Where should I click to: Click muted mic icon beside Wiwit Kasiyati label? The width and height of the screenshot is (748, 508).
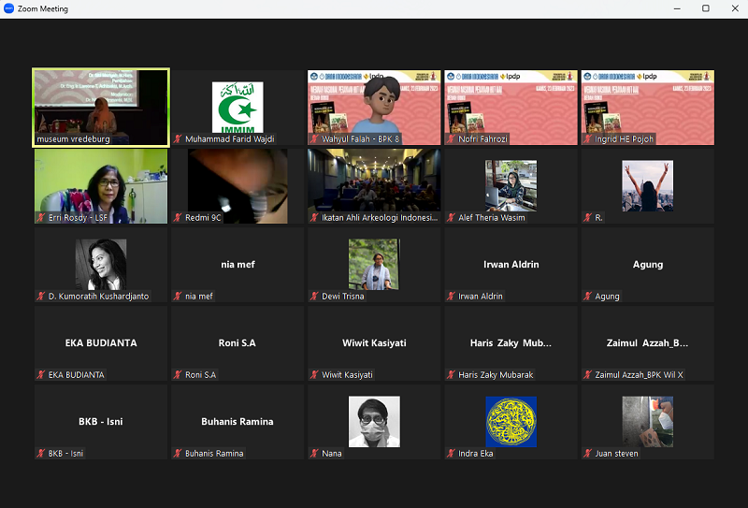pyautogui.click(x=314, y=375)
